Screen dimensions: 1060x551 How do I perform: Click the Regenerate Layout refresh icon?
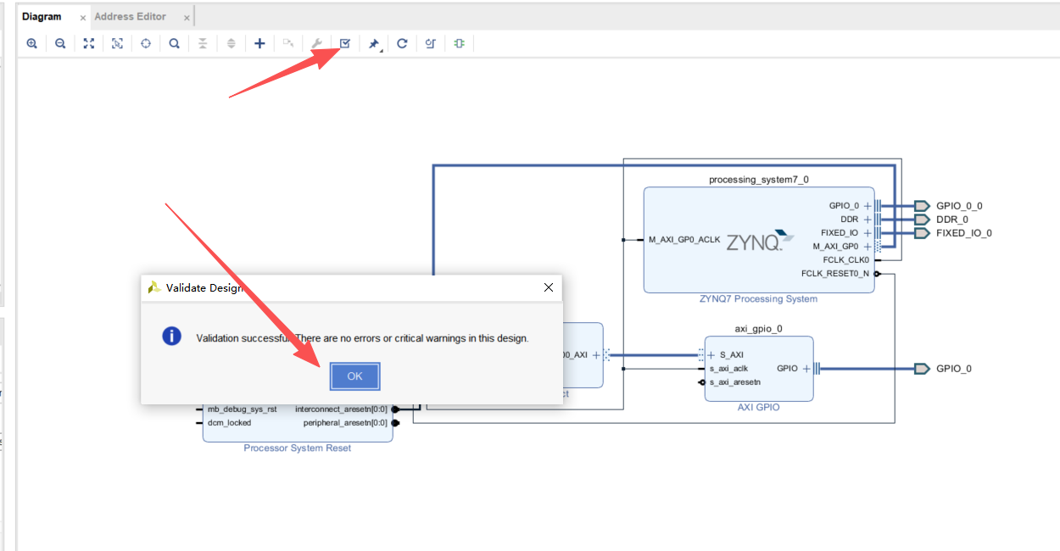(402, 43)
